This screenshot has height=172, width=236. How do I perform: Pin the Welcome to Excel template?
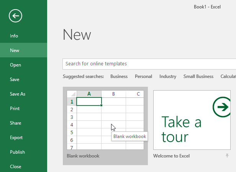[227, 156]
